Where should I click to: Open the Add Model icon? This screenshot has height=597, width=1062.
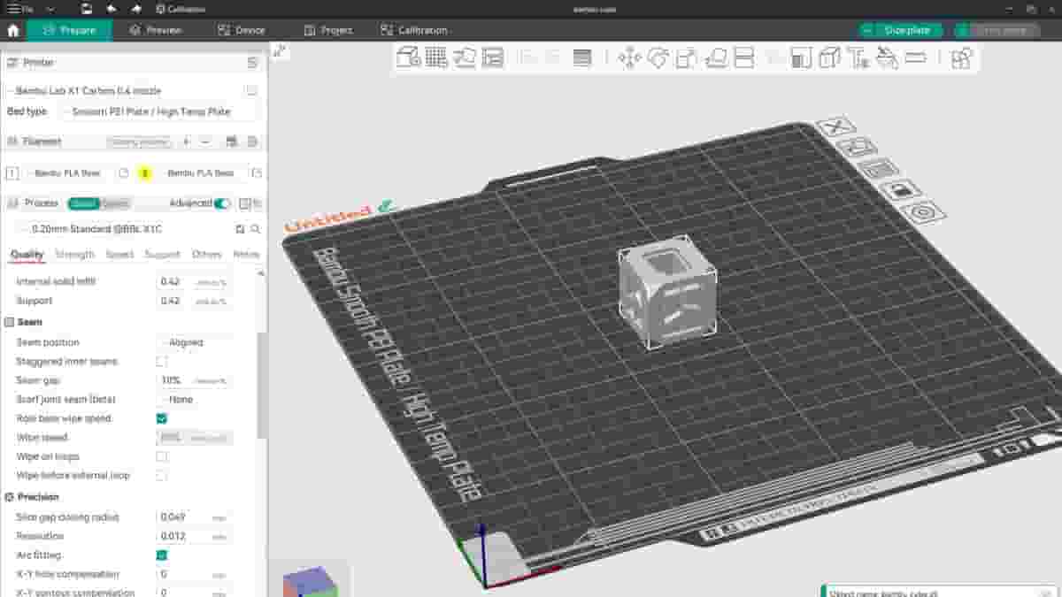(x=407, y=58)
